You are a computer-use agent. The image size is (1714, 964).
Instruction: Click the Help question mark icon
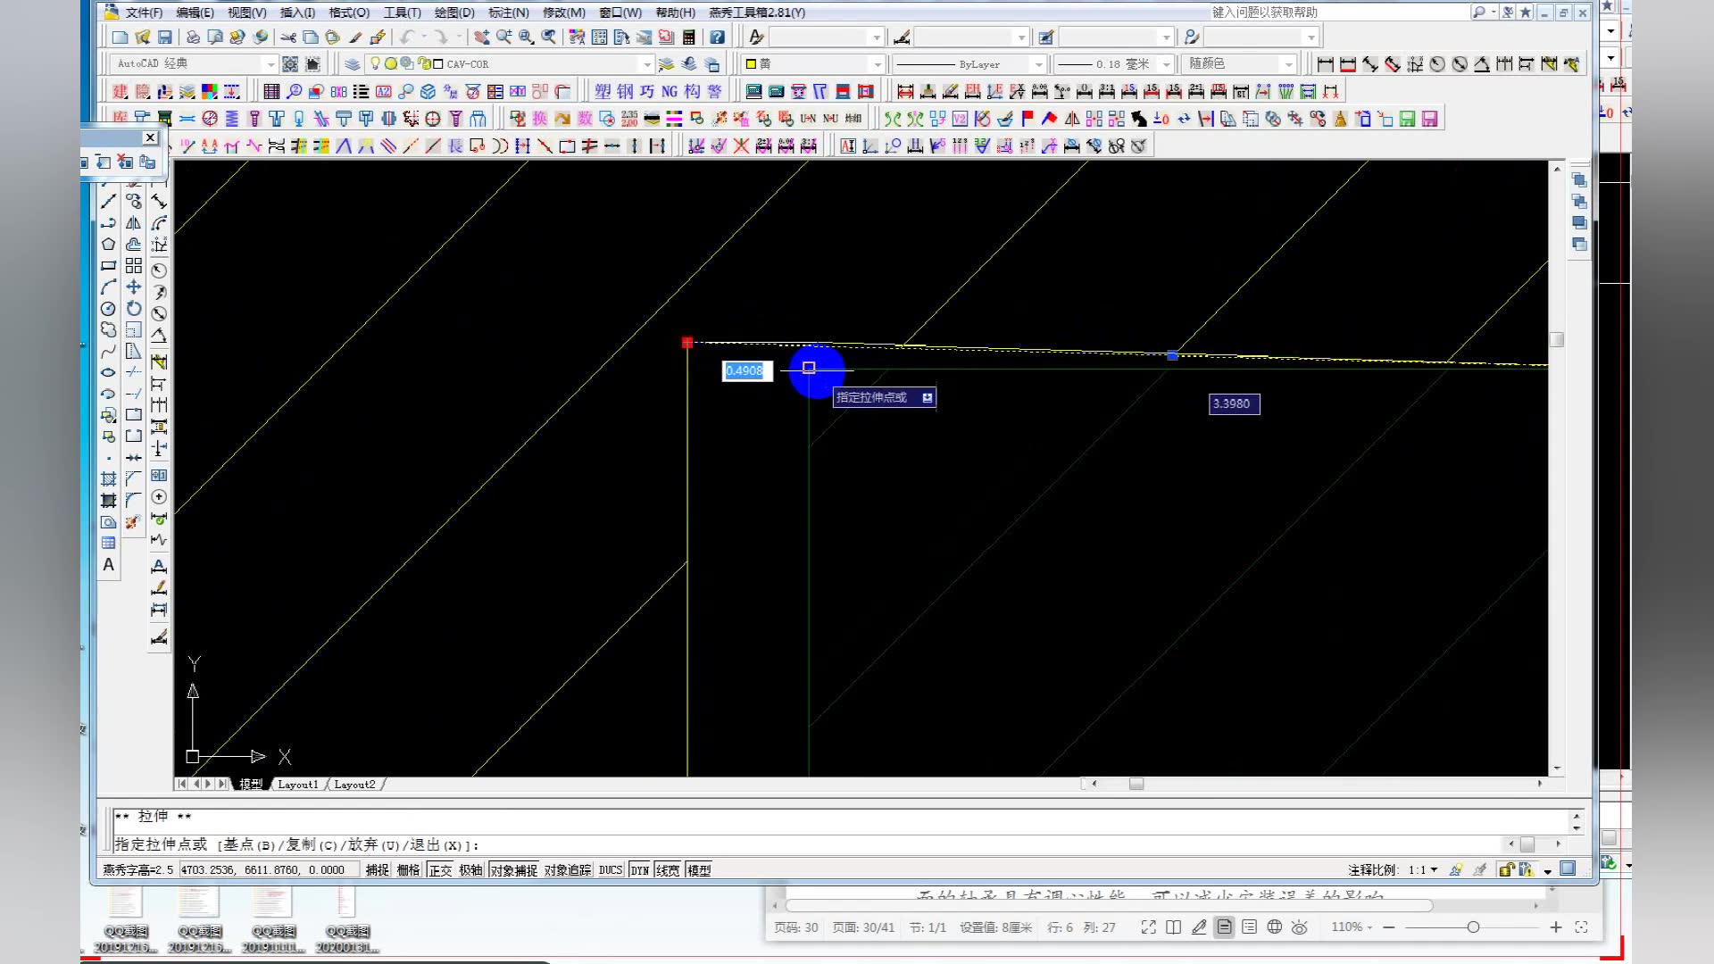pyautogui.click(x=717, y=37)
